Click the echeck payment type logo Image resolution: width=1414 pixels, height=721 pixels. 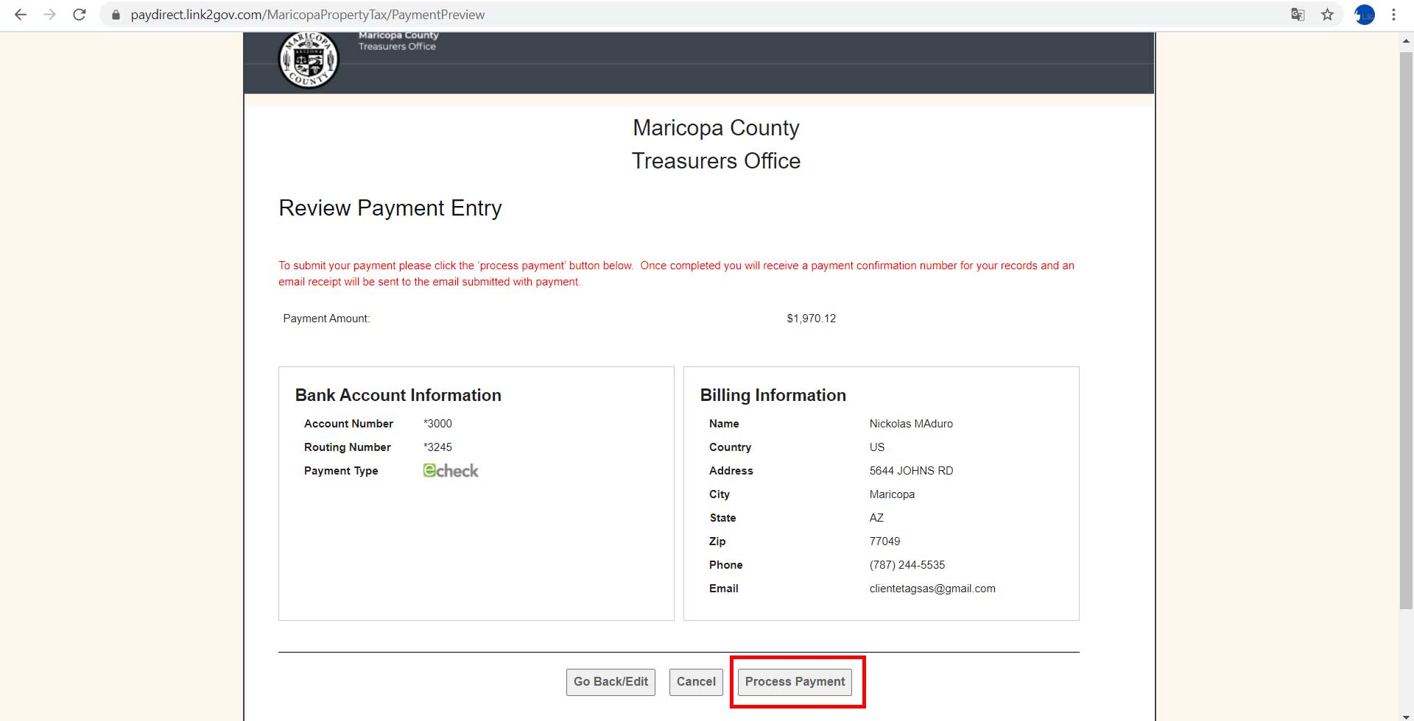450,470
